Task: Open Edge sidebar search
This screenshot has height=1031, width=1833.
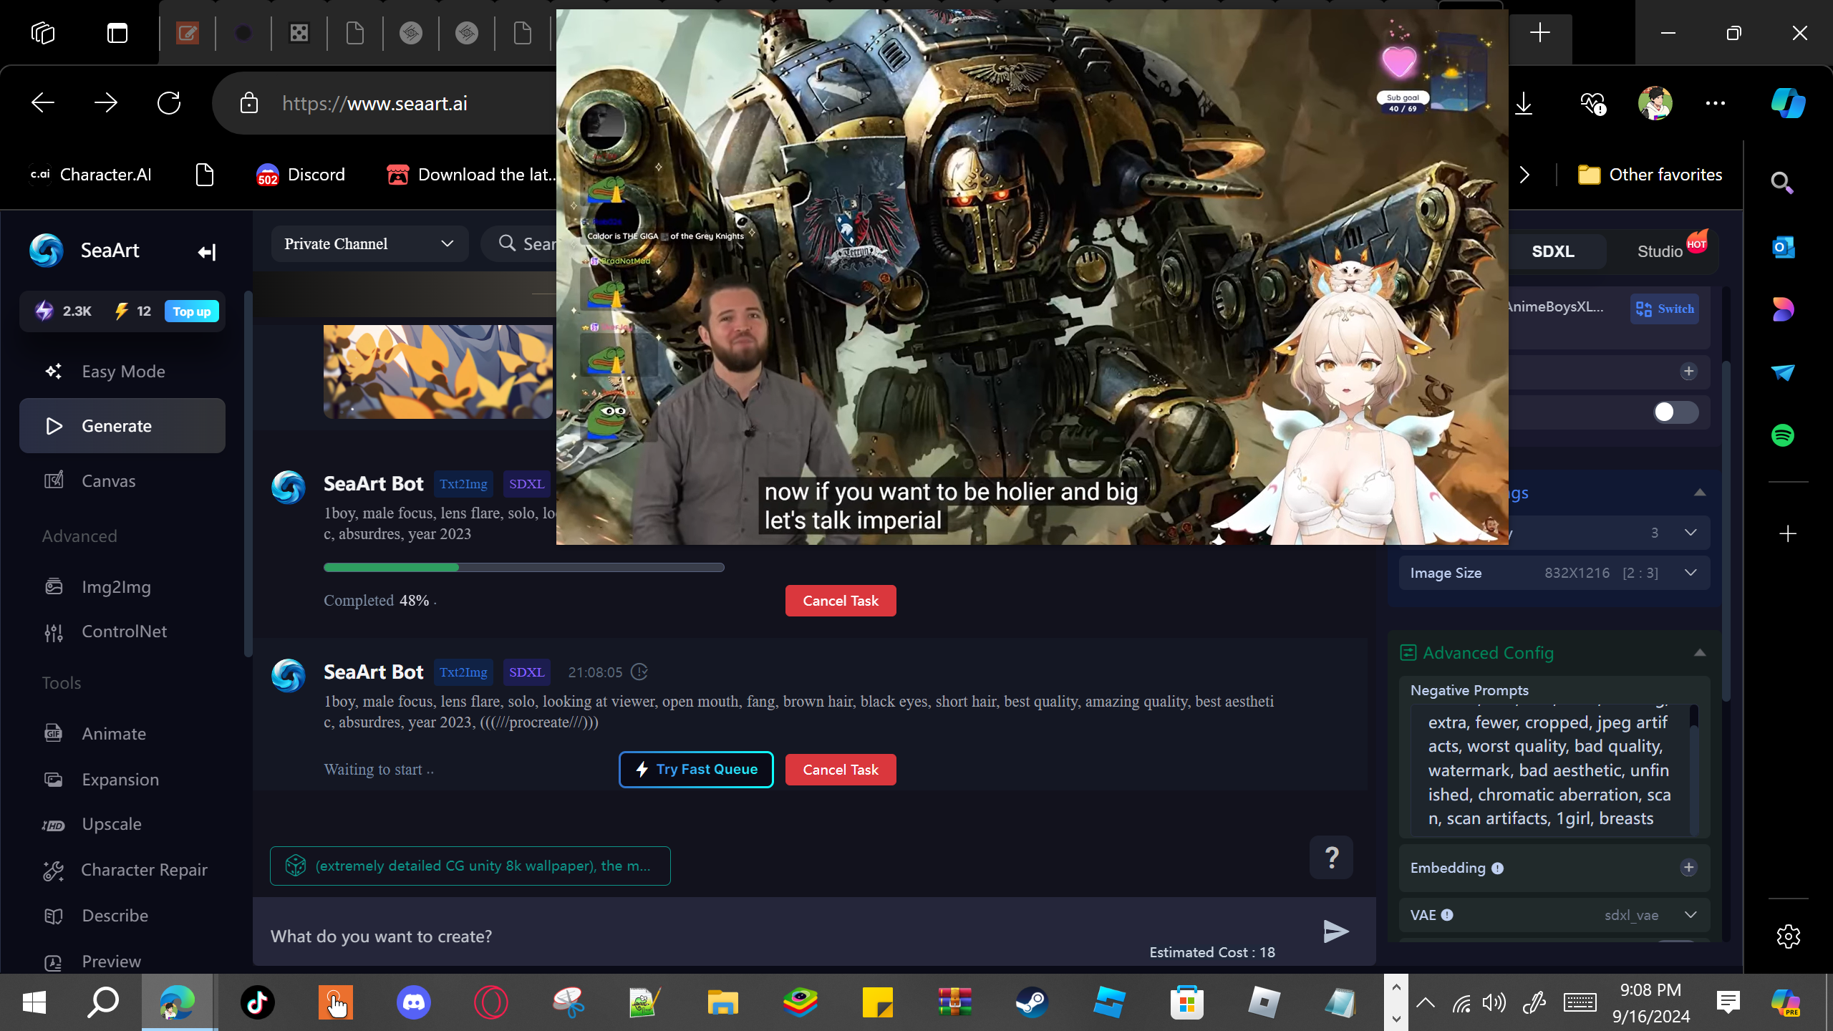Action: pos(1782,183)
